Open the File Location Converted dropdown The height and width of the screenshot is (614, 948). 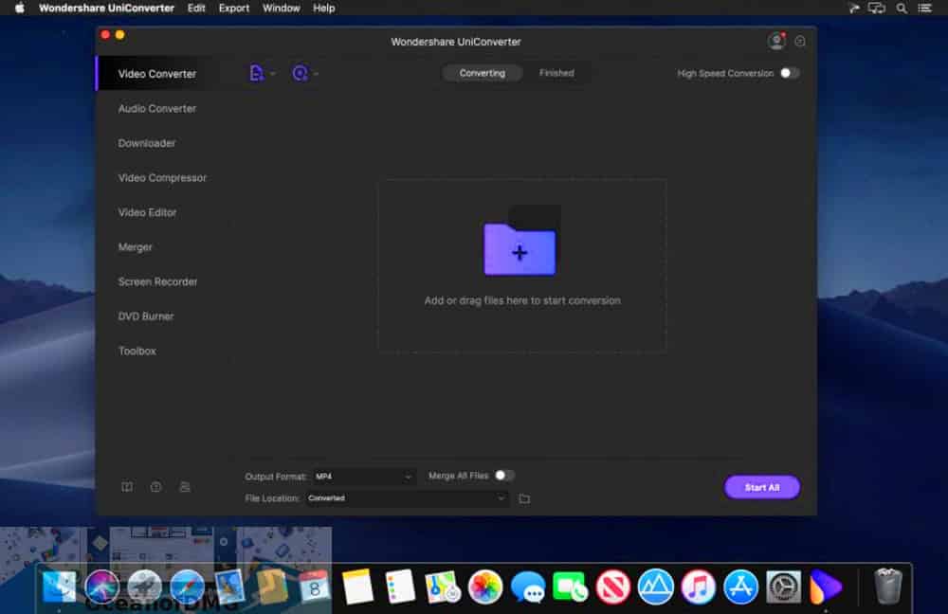point(406,498)
